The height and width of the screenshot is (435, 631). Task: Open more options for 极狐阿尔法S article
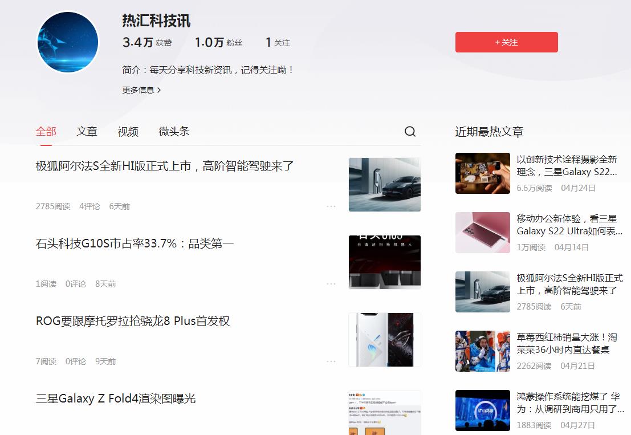331,206
